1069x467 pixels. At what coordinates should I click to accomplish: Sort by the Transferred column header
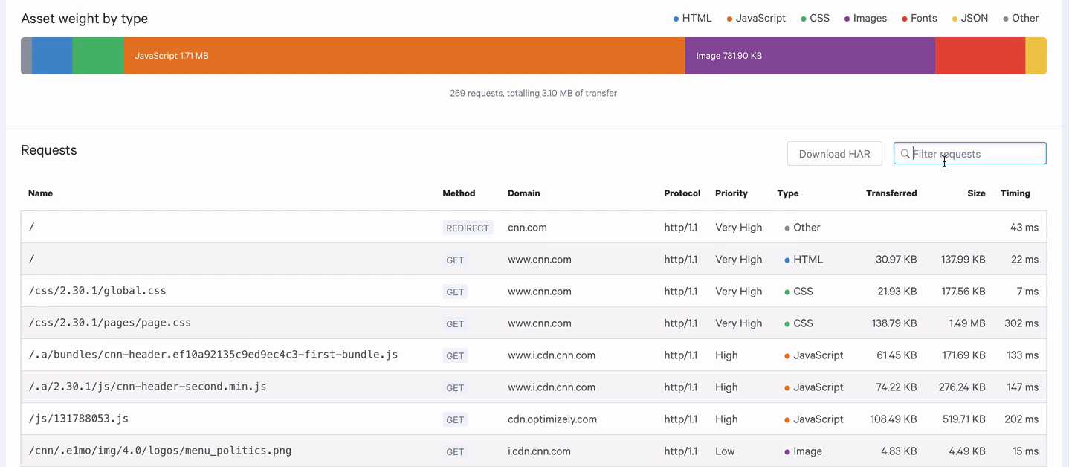point(891,193)
